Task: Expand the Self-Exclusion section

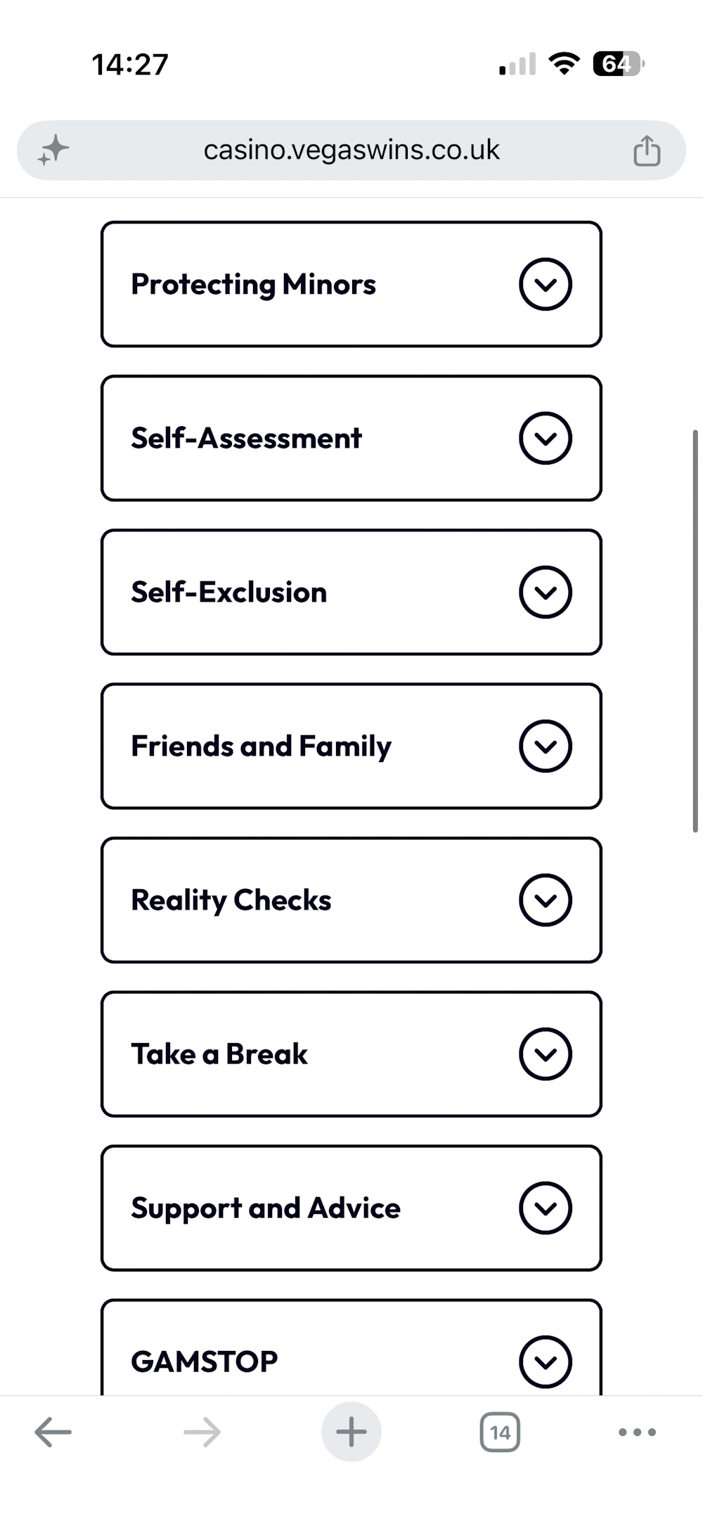Action: tap(351, 592)
